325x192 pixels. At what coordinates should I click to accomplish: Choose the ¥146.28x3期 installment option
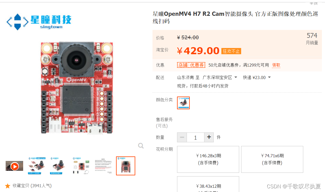[208, 159]
